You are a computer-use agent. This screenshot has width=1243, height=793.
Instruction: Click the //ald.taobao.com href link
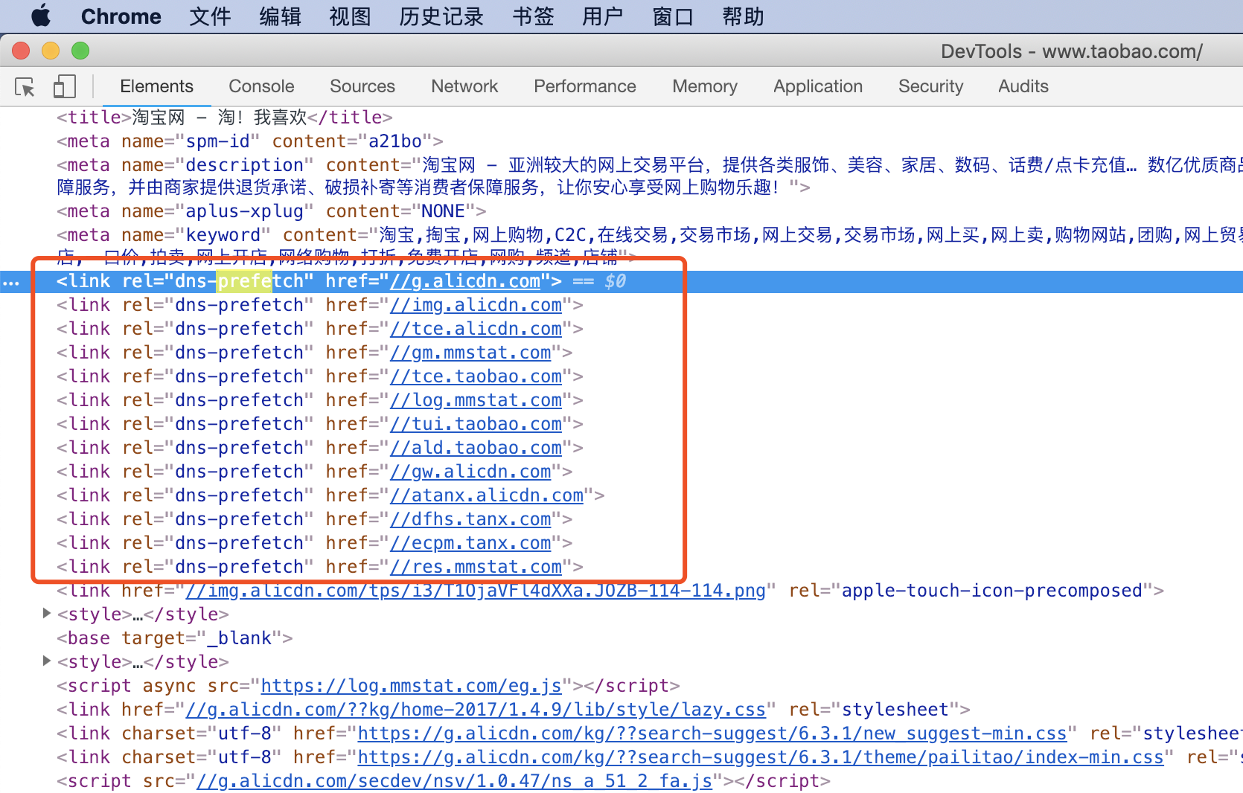(476, 448)
